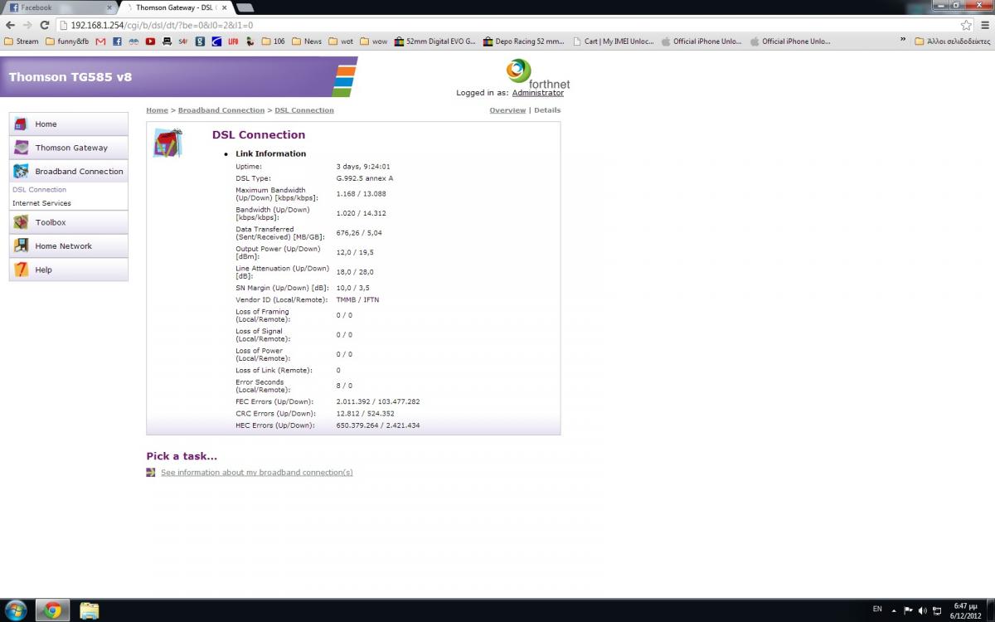Expand the bookmarks overflow chevron

click(x=903, y=41)
